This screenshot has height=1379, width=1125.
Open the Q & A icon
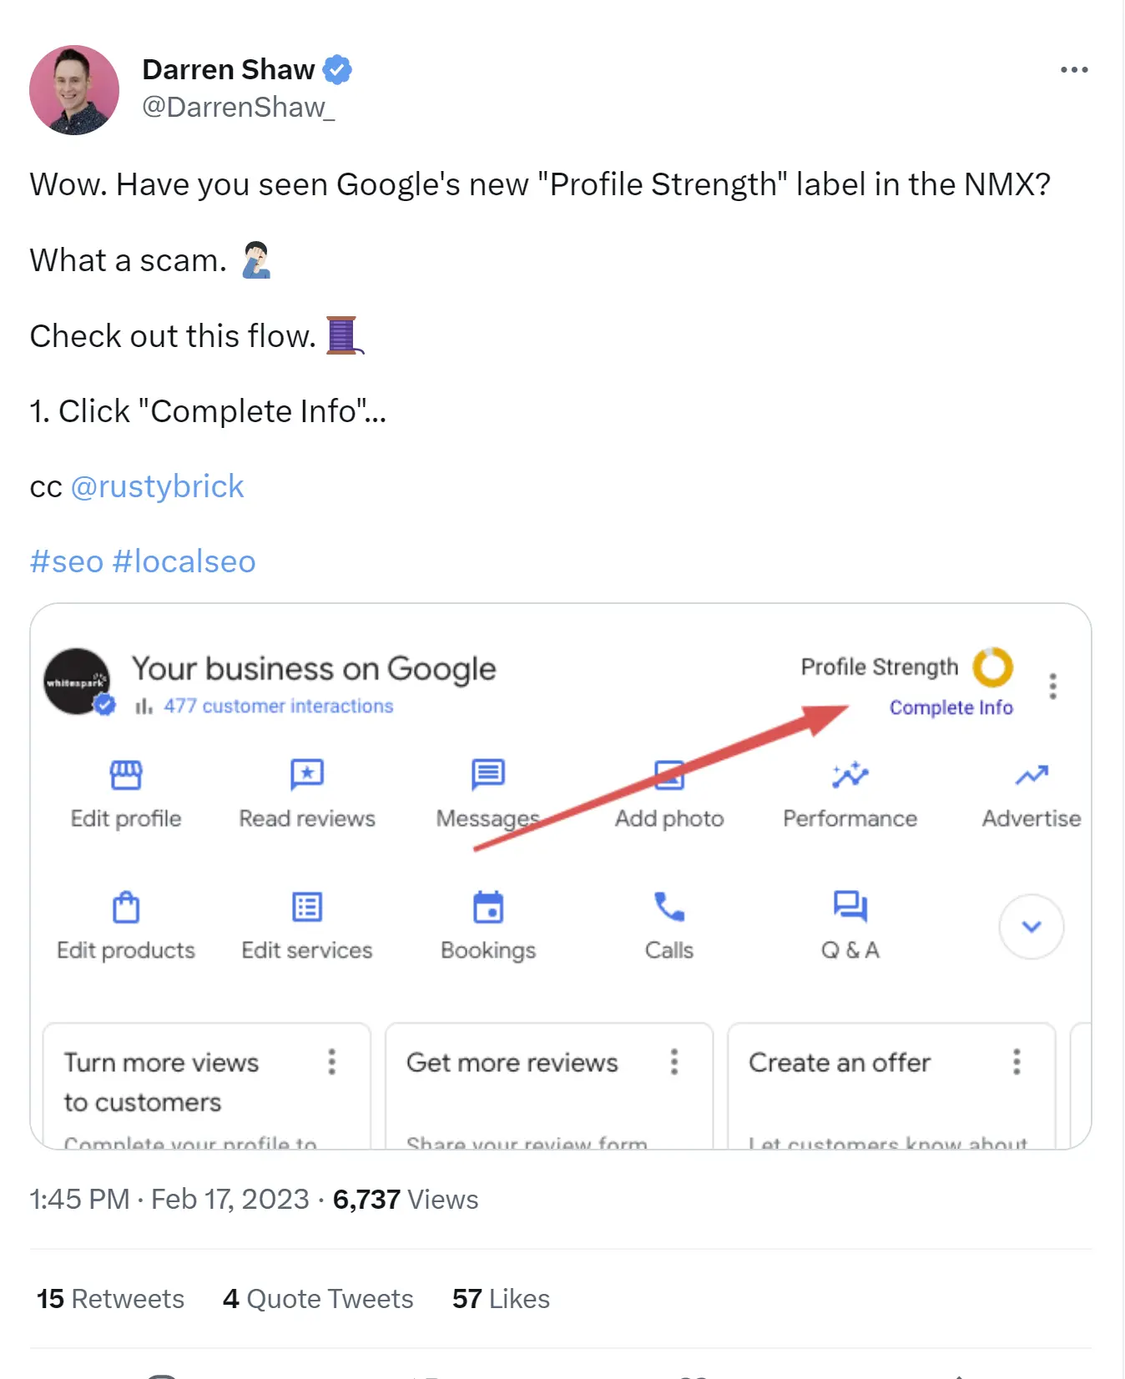point(850,907)
